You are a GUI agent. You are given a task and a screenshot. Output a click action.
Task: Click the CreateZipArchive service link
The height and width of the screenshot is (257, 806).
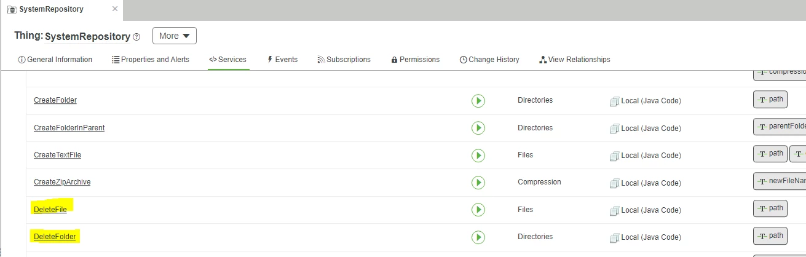point(62,182)
